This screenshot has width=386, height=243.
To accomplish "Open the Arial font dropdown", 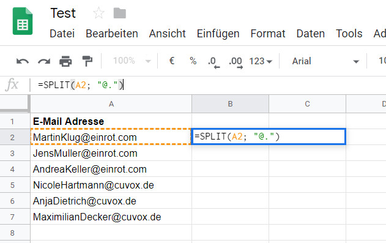I will tap(325, 61).
